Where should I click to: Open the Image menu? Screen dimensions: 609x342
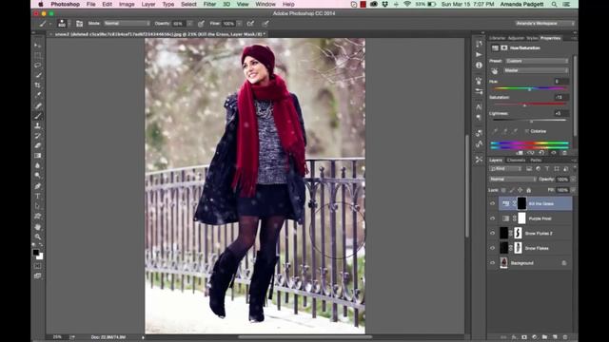pyautogui.click(x=127, y=4)
